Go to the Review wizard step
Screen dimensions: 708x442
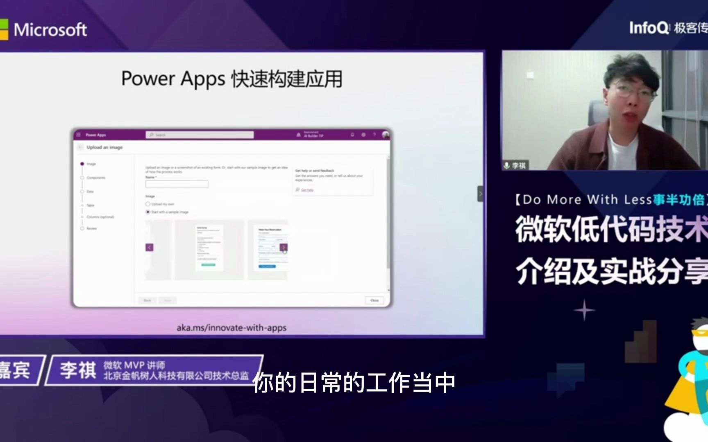coord(89,228)
